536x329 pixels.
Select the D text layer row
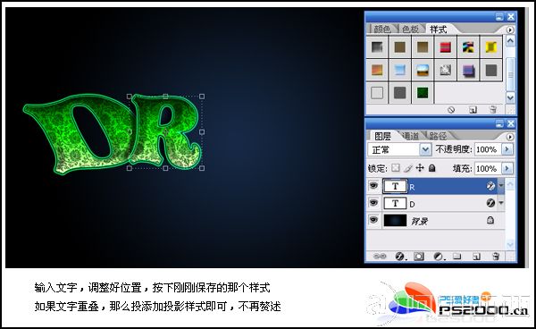pos(436,203)
